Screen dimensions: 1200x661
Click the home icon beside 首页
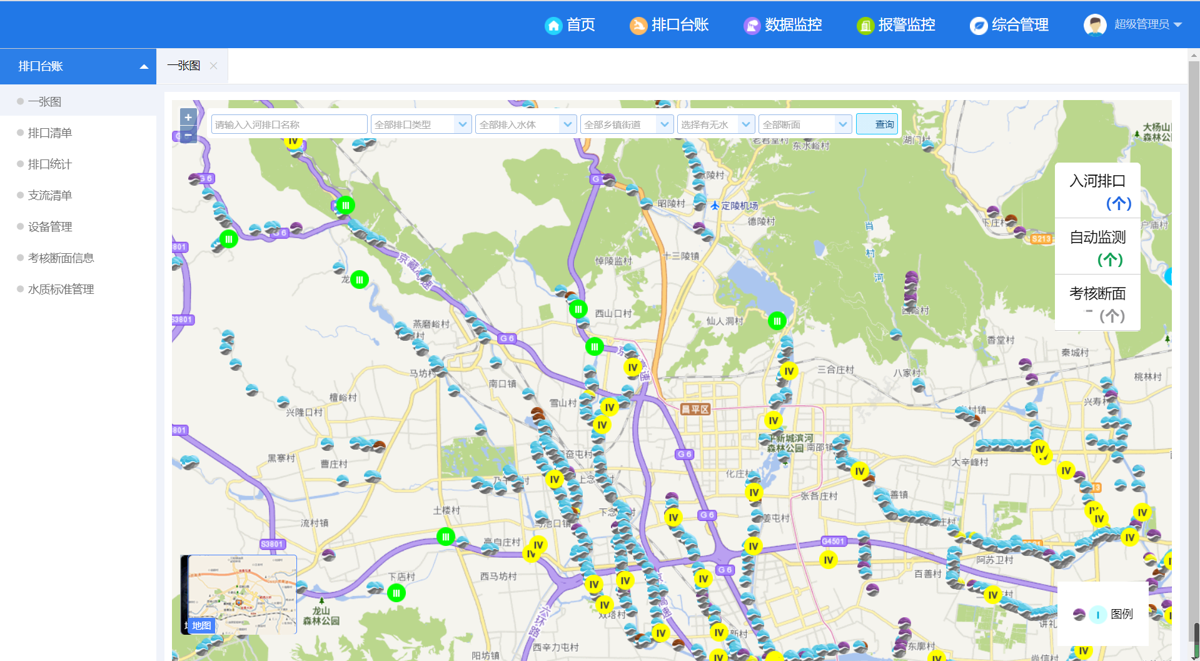point(553,25)
